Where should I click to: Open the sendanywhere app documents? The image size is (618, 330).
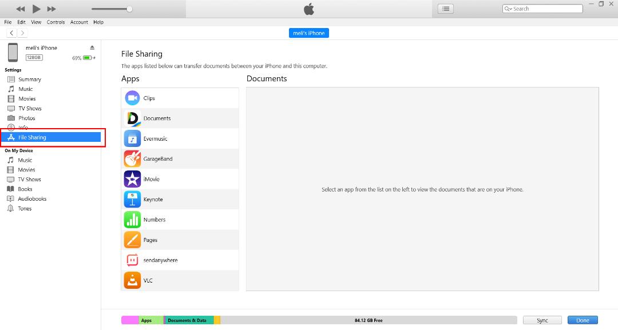tap(180, 260)
